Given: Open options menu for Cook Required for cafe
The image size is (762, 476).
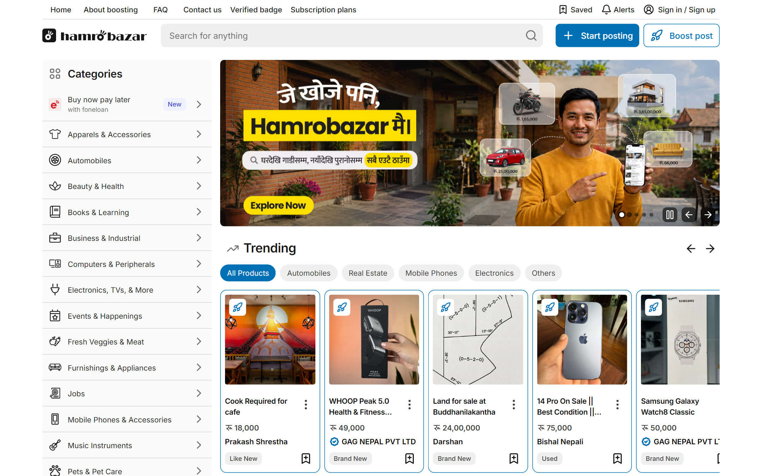Looking at the screenshot, I should click(x=306, y=404).
